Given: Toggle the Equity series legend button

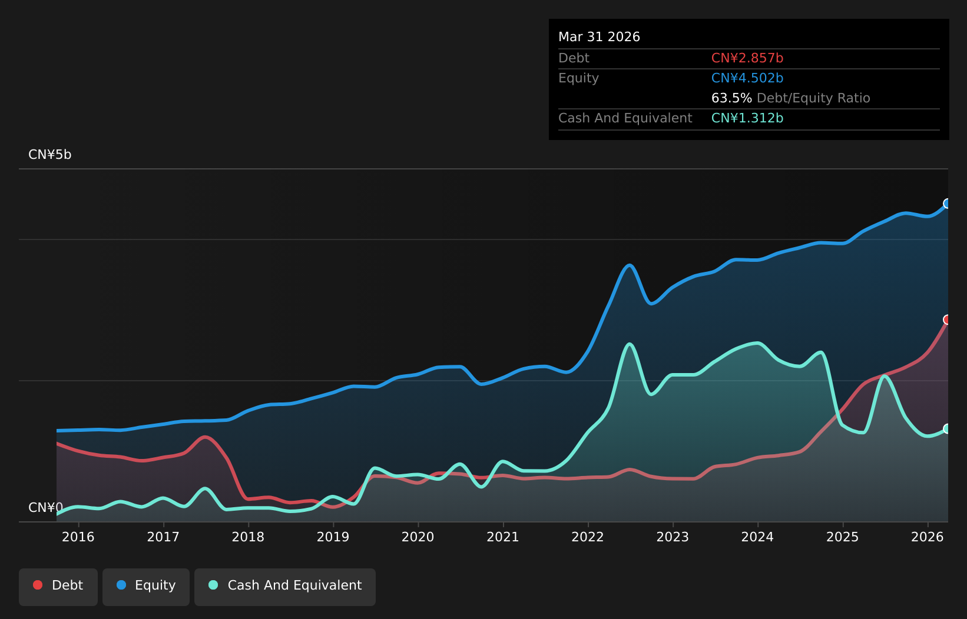Looking at the screenshot, I should (146, 587).
